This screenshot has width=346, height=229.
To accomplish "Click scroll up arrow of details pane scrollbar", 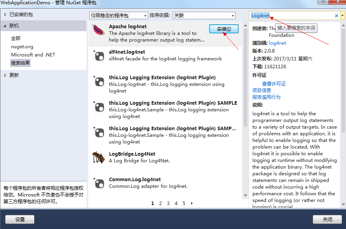I will (343, 25).
